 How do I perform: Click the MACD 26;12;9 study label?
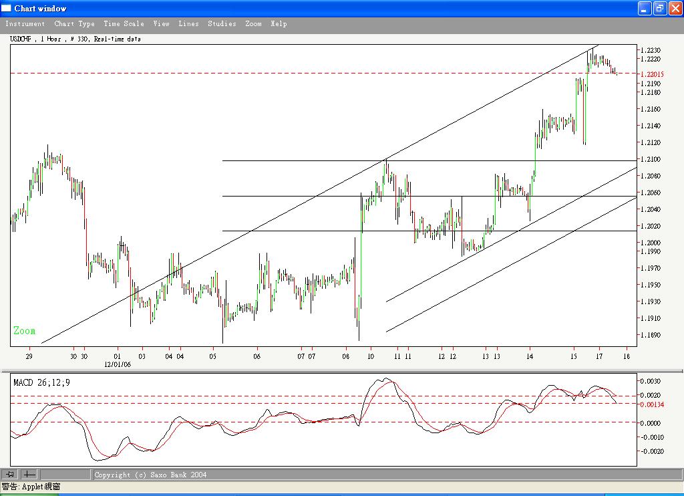coord(41,382)
